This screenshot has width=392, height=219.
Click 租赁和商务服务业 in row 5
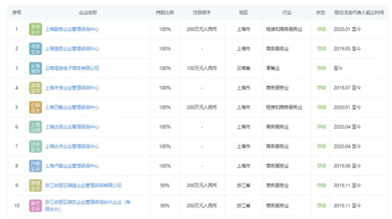pos(284,107)
